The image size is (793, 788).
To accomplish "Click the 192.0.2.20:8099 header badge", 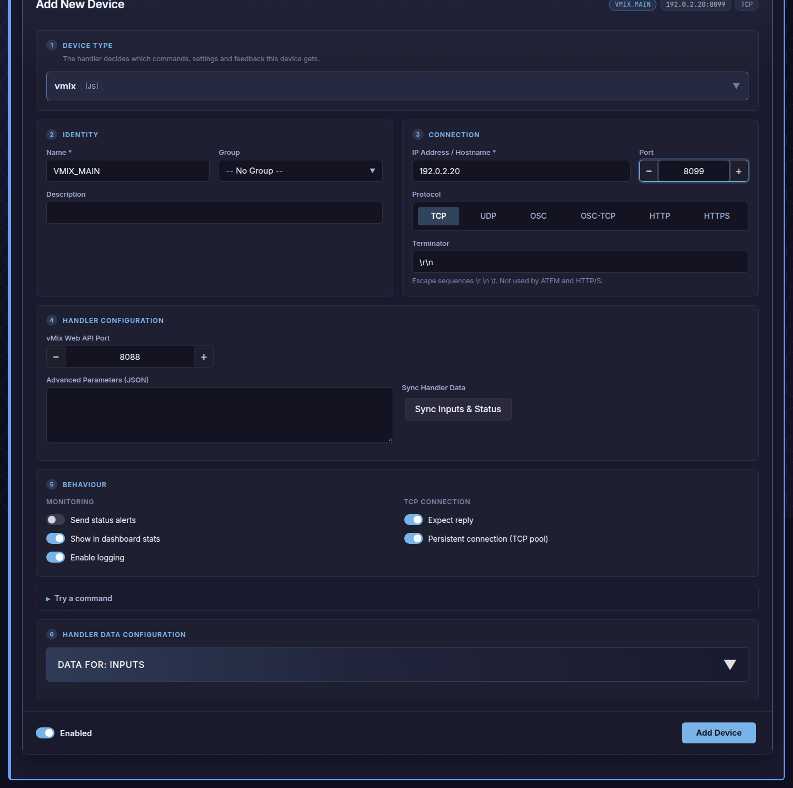I will click(x=696, y=4).
